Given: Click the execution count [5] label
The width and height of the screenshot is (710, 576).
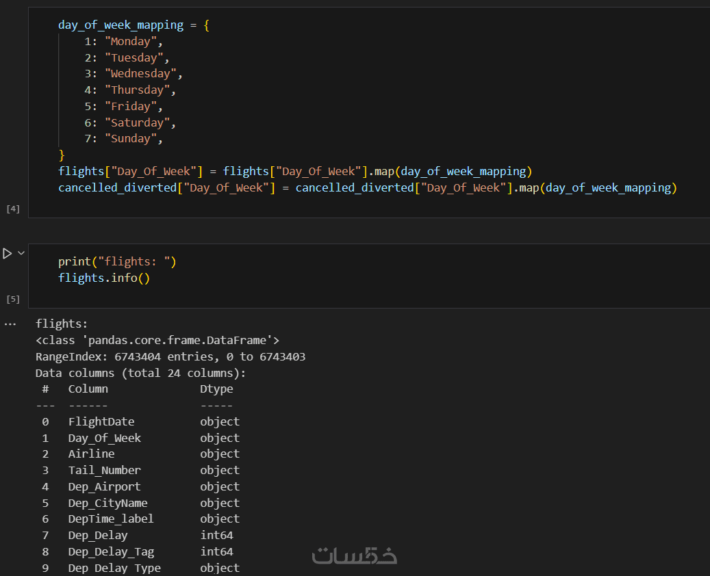Looking at the screenshot, I should (12, 300).
